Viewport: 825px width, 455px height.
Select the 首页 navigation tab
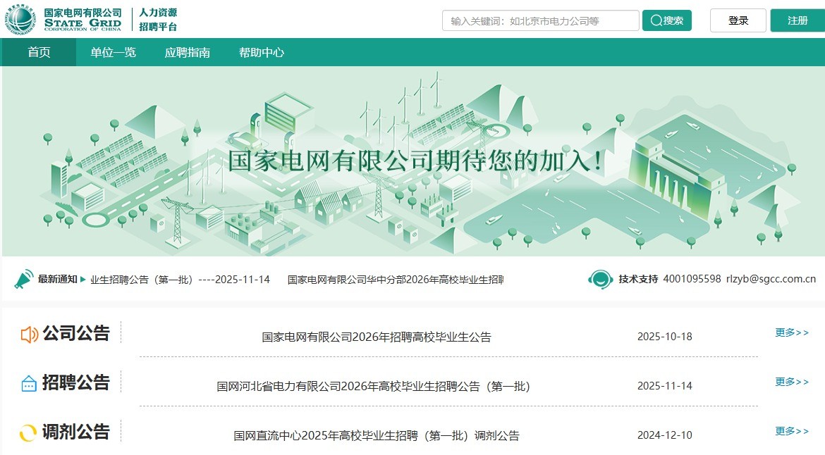pos(38,52)
